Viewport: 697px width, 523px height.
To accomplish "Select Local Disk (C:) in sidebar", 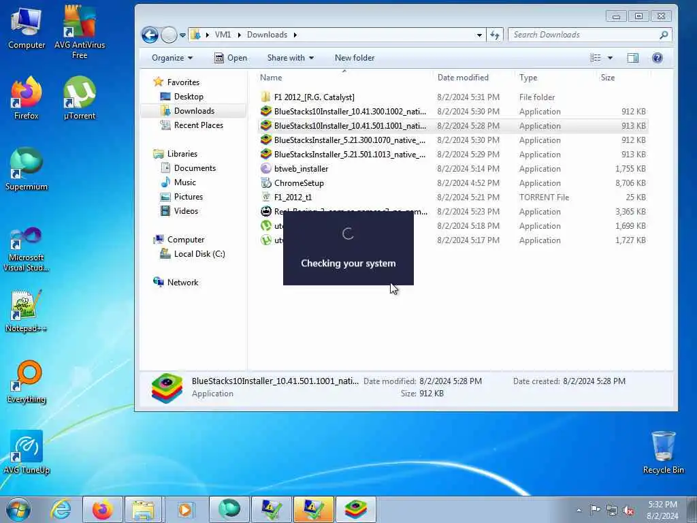I will 199,253.
